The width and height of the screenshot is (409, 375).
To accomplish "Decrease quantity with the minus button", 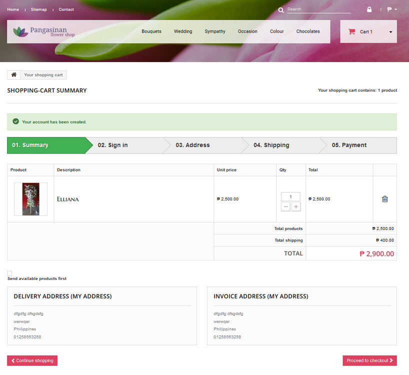I will 285,206.
